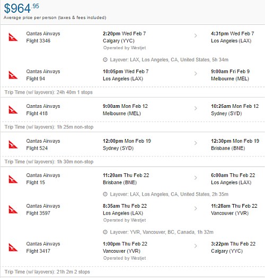Click the arrow between Calgary and Los Angeles 4:31pm

click(x=196, y=35)
